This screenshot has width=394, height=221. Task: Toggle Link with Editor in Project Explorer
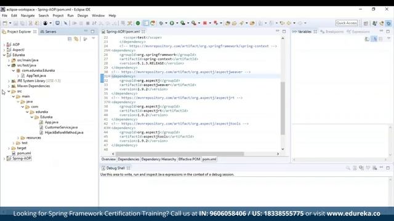coord(76,39)
